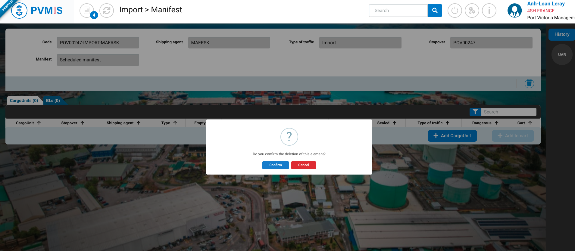
Task: Open the settings gears icon
Action: (x=472, y=11)
